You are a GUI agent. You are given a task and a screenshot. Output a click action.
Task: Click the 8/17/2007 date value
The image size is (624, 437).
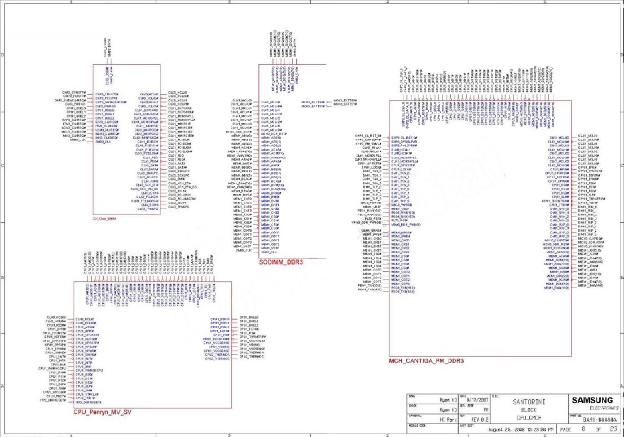point(477,400)
